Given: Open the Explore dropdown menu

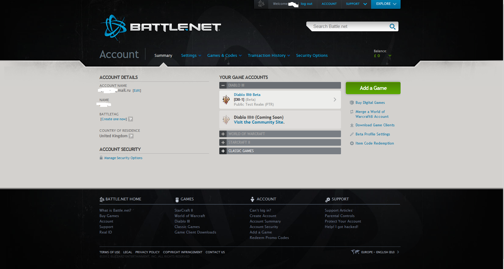Looking at the screenshot, I should 386,4.
